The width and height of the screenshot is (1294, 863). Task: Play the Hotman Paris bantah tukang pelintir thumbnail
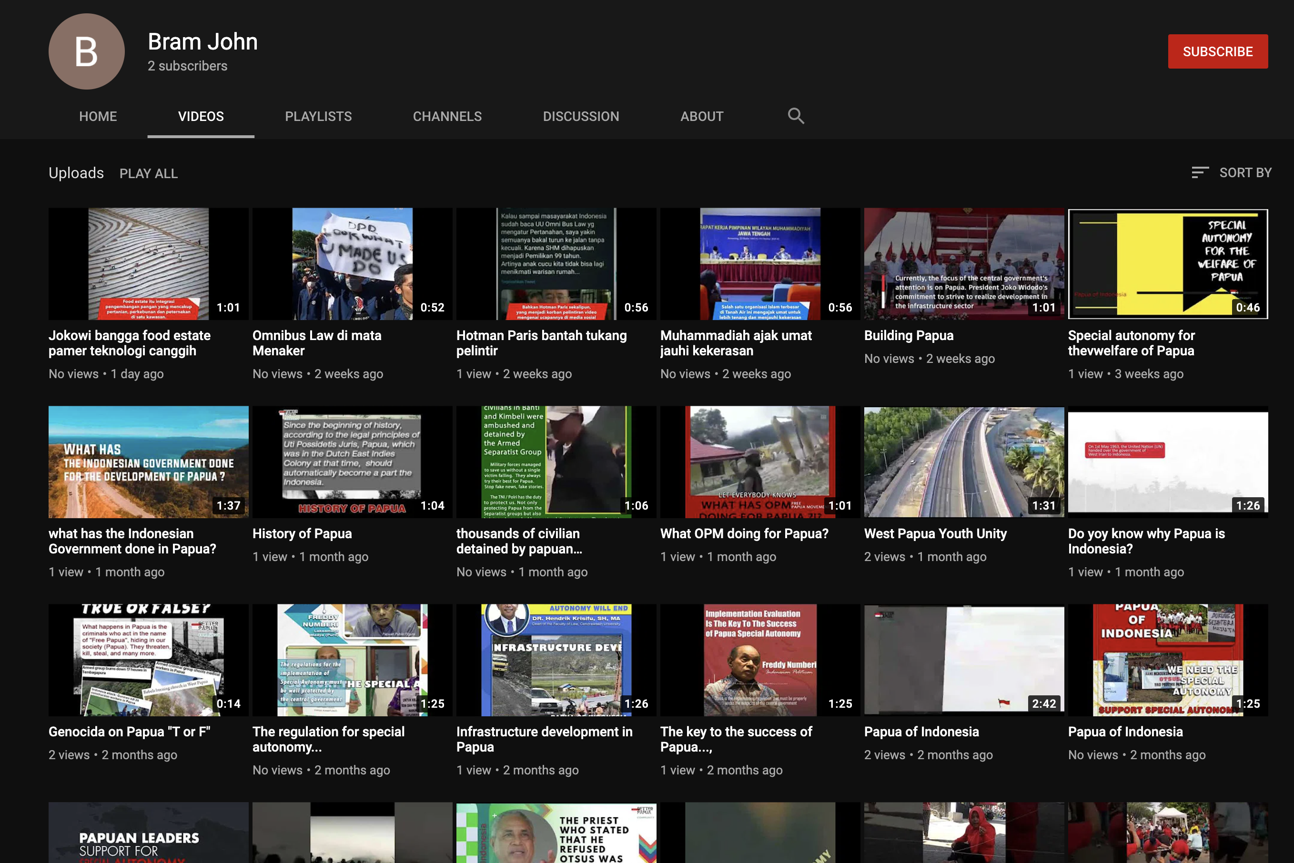pyautogui.click(x=556, y=264)
